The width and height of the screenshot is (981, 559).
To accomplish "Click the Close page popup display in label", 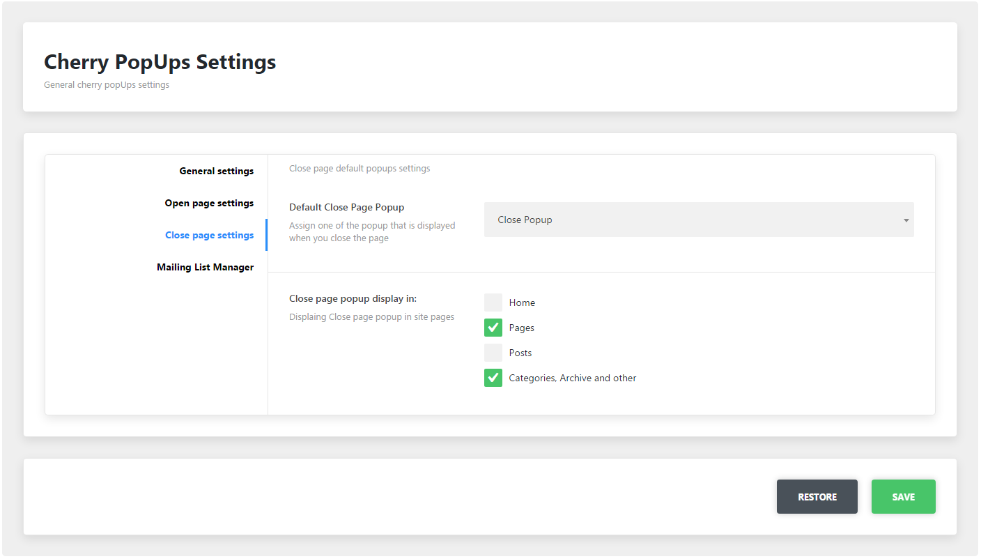I will [x=353, y=298].
